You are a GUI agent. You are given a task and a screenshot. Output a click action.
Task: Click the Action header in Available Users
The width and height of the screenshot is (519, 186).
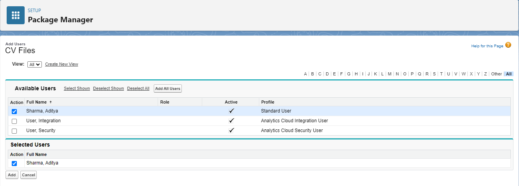click(17, 102)
